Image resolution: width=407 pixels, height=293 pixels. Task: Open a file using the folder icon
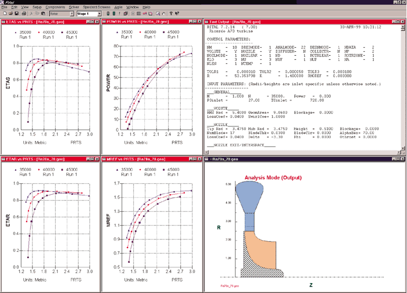point(10,13)
